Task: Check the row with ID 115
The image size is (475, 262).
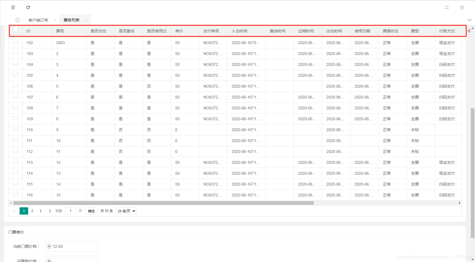Action: click(x=15, y=182)
